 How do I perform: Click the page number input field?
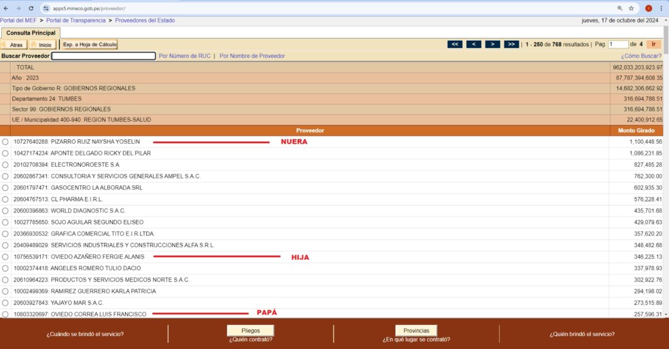tap(618, 44)
